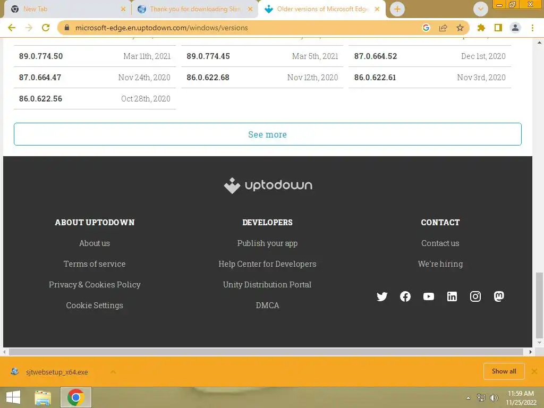Select version 86.0.622.68

[262, 78]
